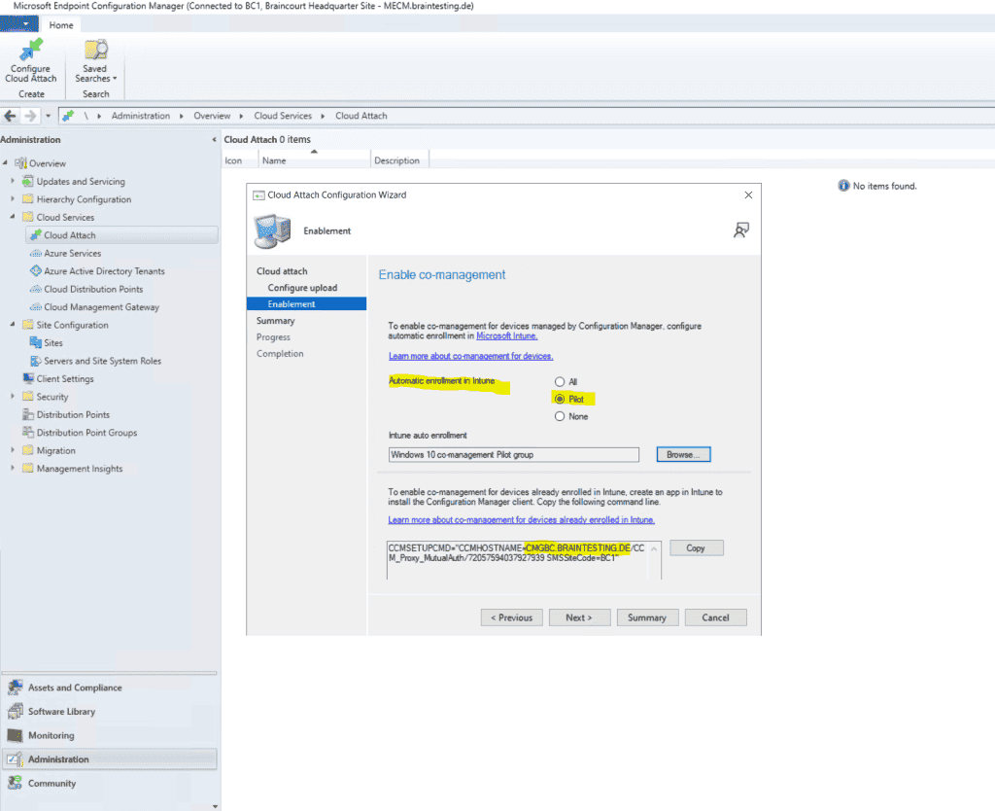Select Servers and Site System Roles
Image resolution: width=995 pixels, height=811 pixels.
pos(102,361)
